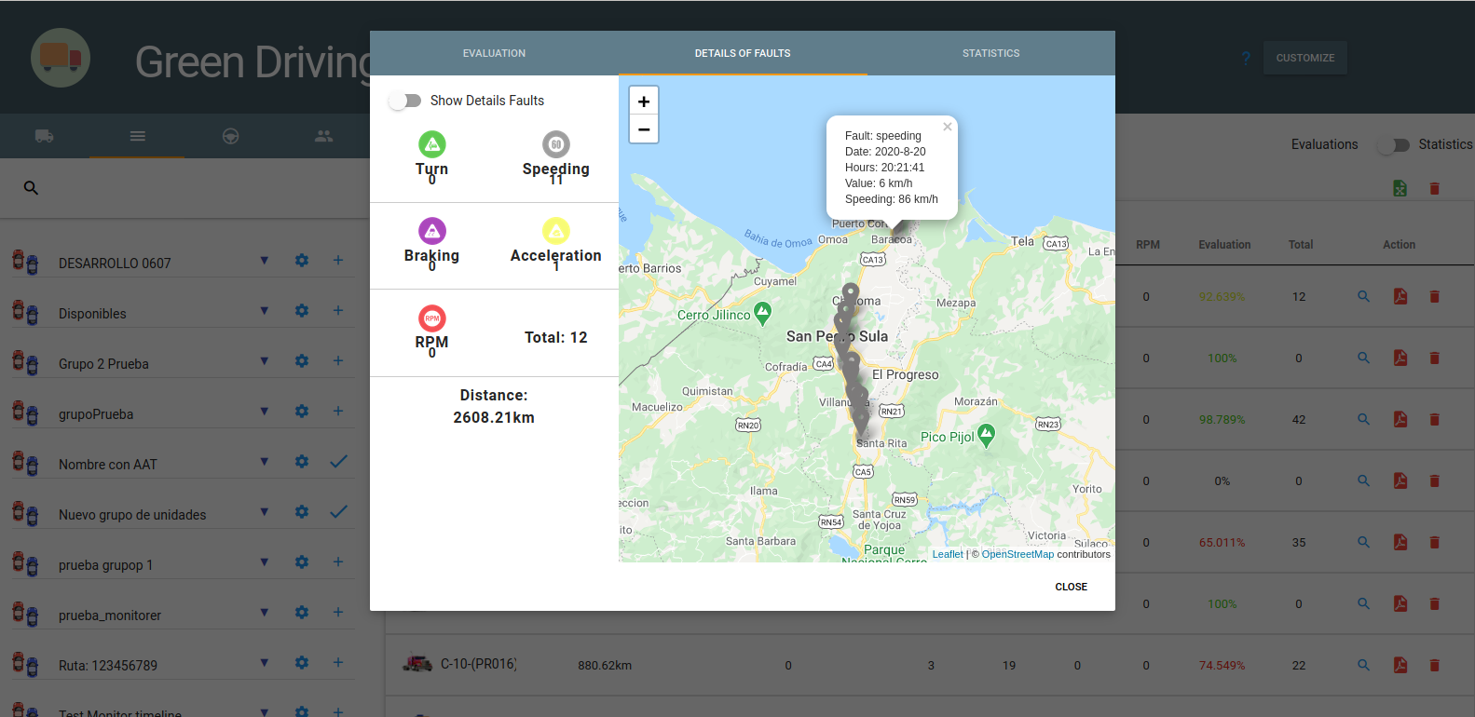Click the Total column header
The height and width of the screenshot is (717, 1475).
point(1301,245)
